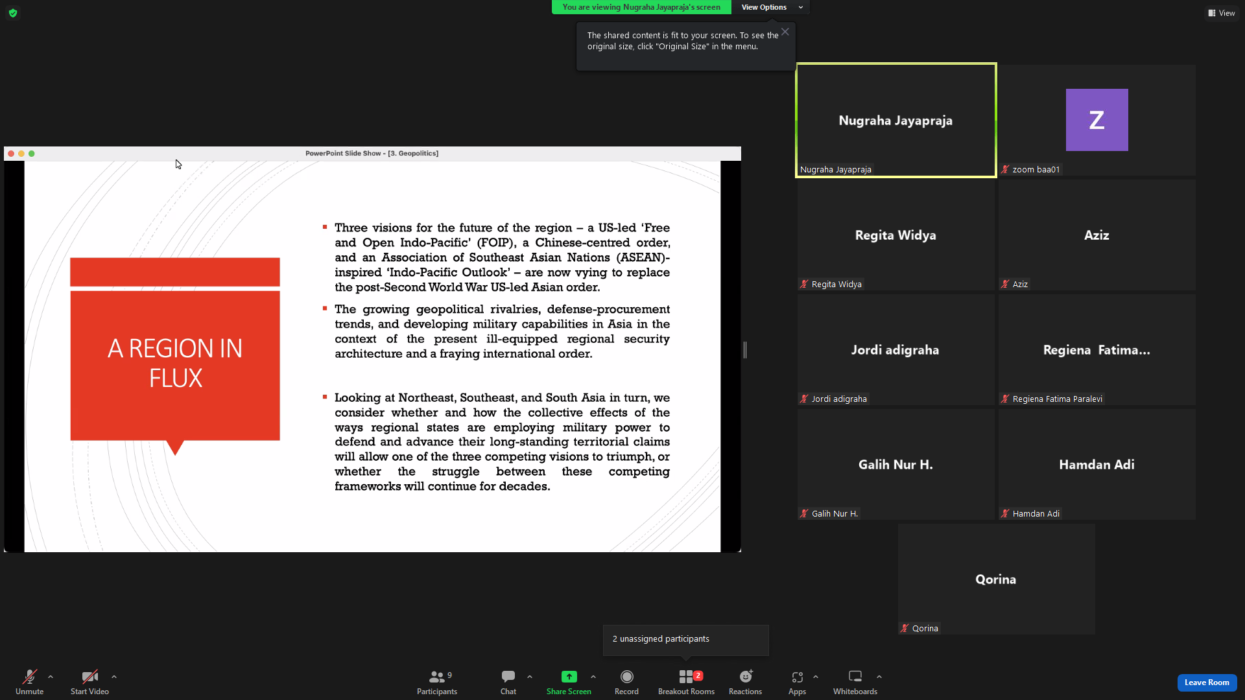Select Galih Nur H.'s video tile
This screenshot has height=700, width=1245.
click(895, 464)
